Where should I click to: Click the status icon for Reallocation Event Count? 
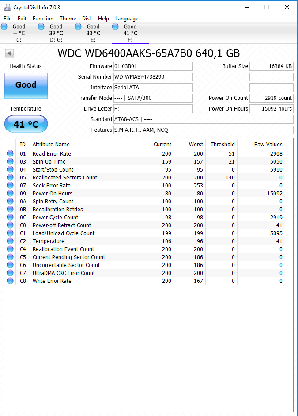coord(10,249)
